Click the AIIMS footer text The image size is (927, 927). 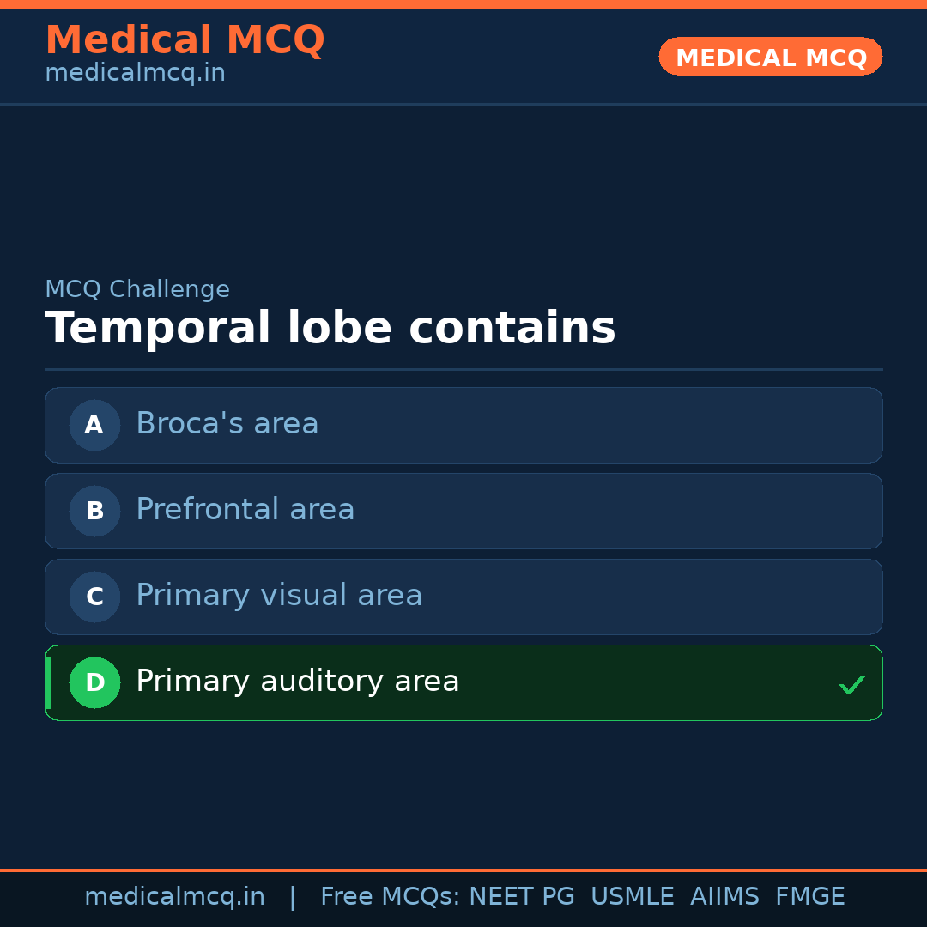click(724, 897)
